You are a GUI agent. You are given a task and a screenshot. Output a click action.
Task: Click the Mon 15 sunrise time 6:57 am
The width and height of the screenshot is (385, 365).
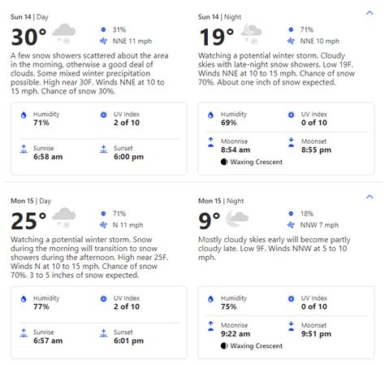(48, 341)
